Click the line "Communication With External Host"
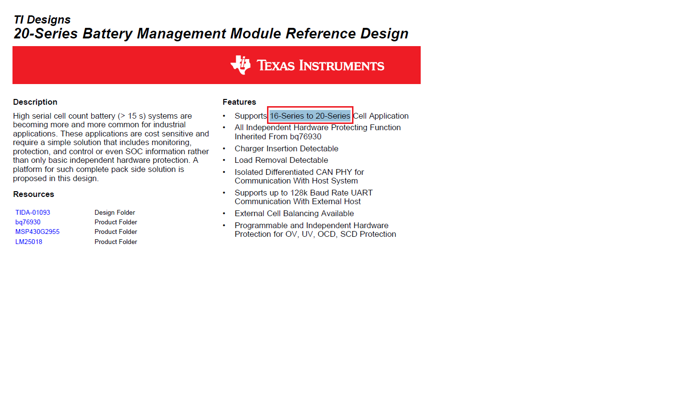The image size is (693, 403). pyautogui.click(x=298, y=201)
